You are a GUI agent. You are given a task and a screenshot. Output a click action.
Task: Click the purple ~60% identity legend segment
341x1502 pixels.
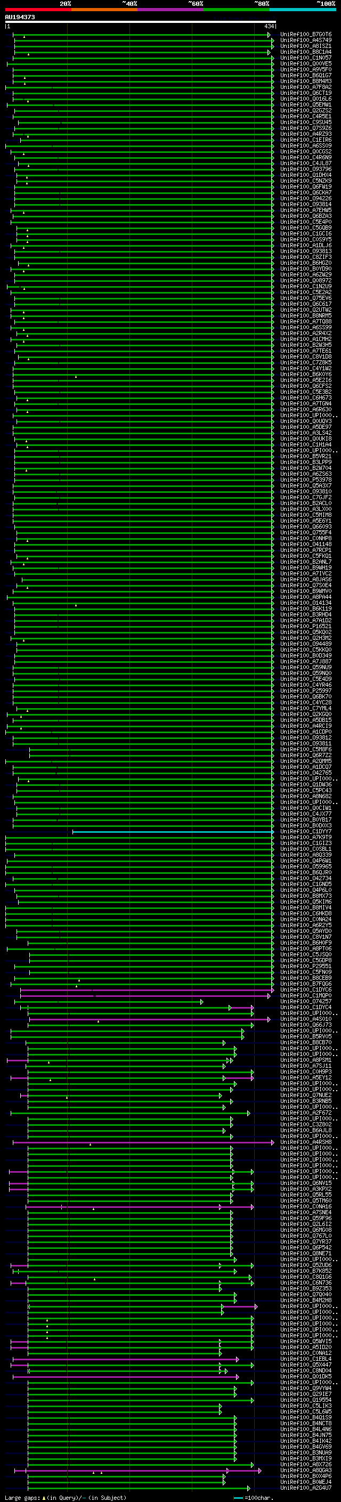pyautogui.click(x=171, y=10)
